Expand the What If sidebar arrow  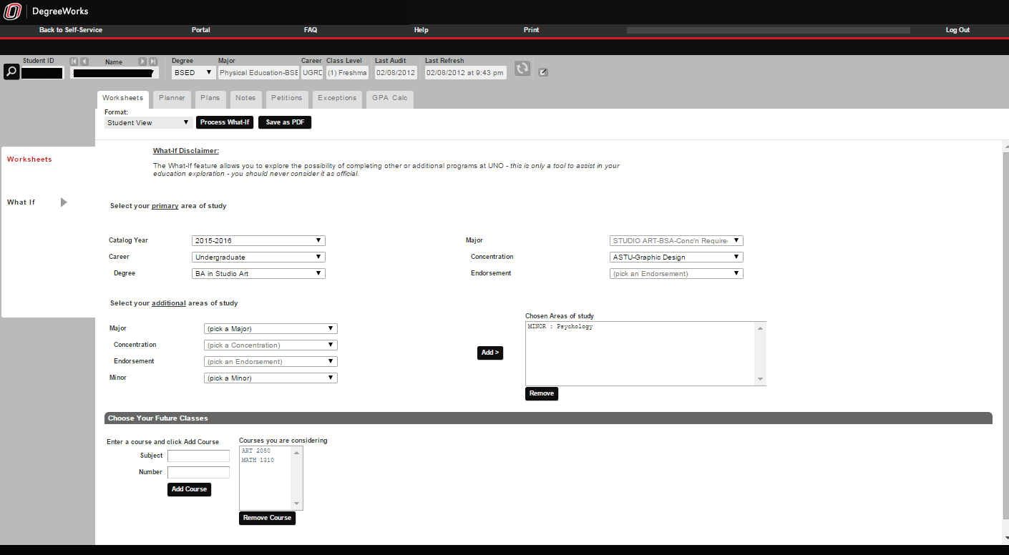(x=64, y=202)
